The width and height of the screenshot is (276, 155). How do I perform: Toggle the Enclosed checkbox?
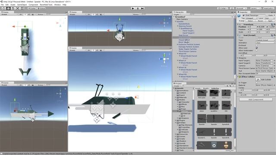pyautogui.click(x=257, y=45)
